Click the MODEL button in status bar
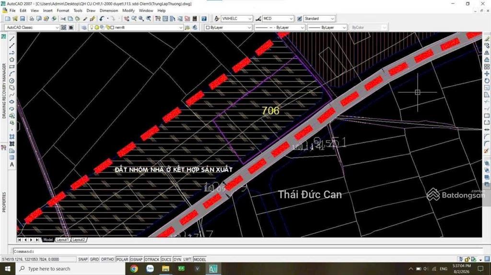 tap(200, 259)
